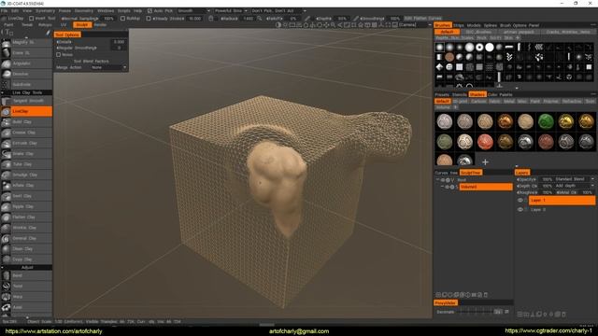Select the Tube Clay tool
598x336 pixels.
point(26,164)
